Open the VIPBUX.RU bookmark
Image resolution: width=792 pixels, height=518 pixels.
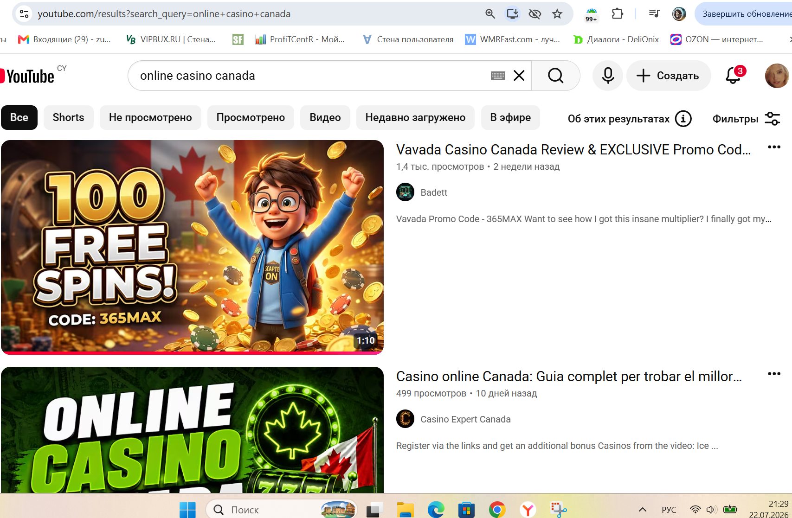coord(171,39)
